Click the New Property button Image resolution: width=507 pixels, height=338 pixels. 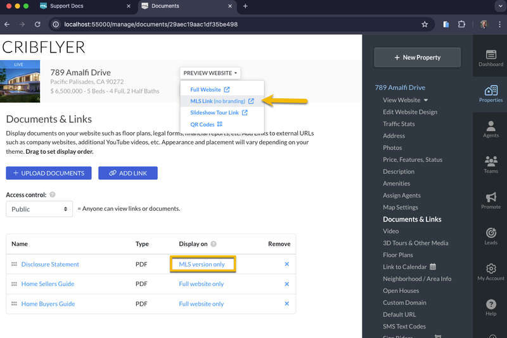418,58
